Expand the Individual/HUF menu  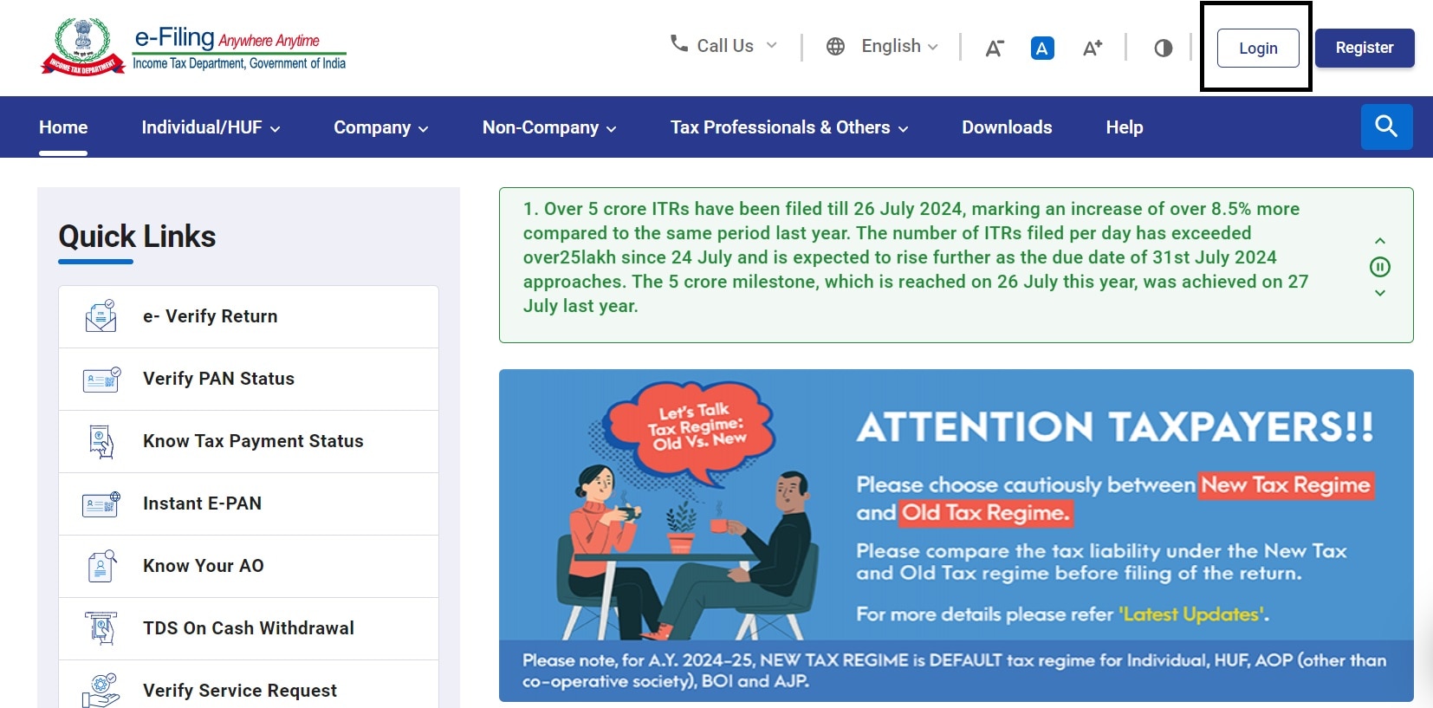click(x=211, y=127)
